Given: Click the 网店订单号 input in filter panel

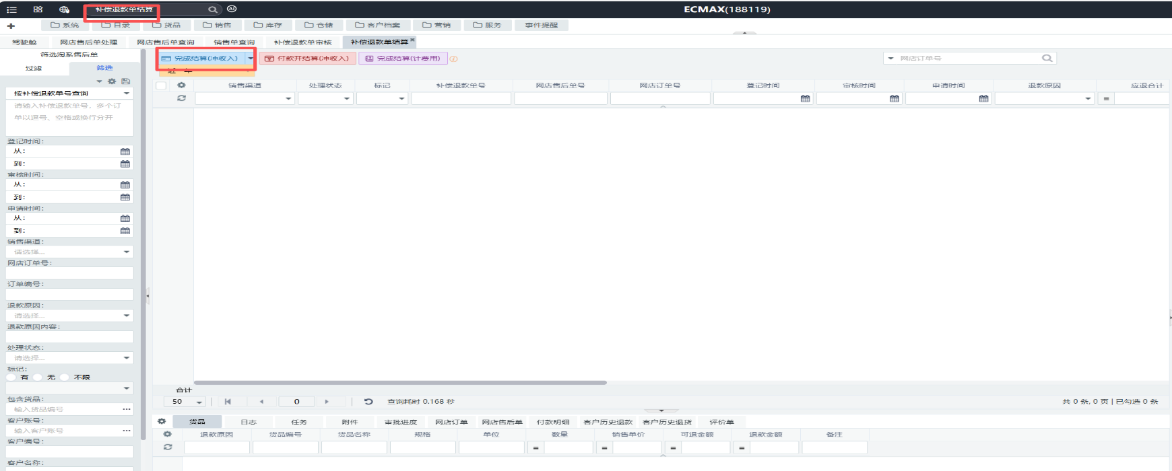Looking at the screenshot, I should tap(69, 273).
